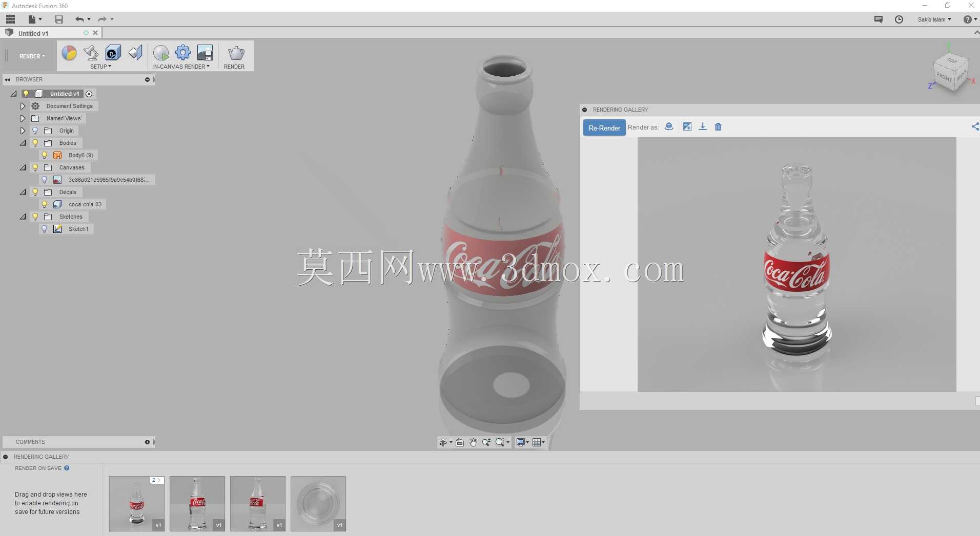Click the post-process image icon in gallery
The image size is (980, 536).
687,127
